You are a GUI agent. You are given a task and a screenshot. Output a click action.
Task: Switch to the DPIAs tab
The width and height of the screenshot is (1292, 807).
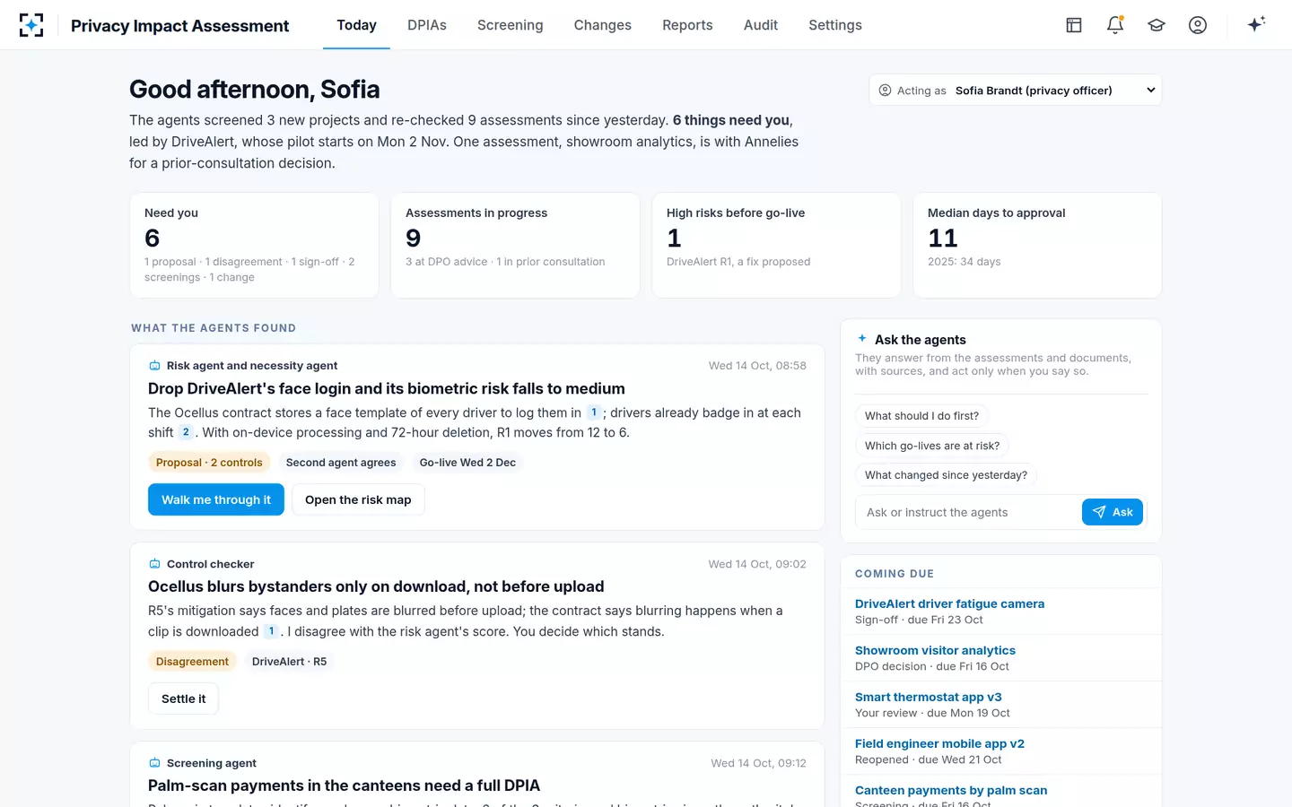click(427, 25)
